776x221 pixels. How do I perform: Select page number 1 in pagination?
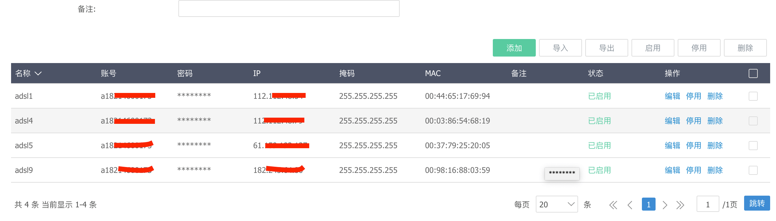click(x=648, y=204)
